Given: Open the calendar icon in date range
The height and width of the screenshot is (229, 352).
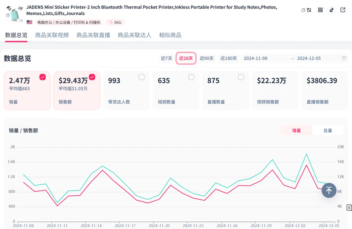Looking at the screenshot, I should (344, 58).
